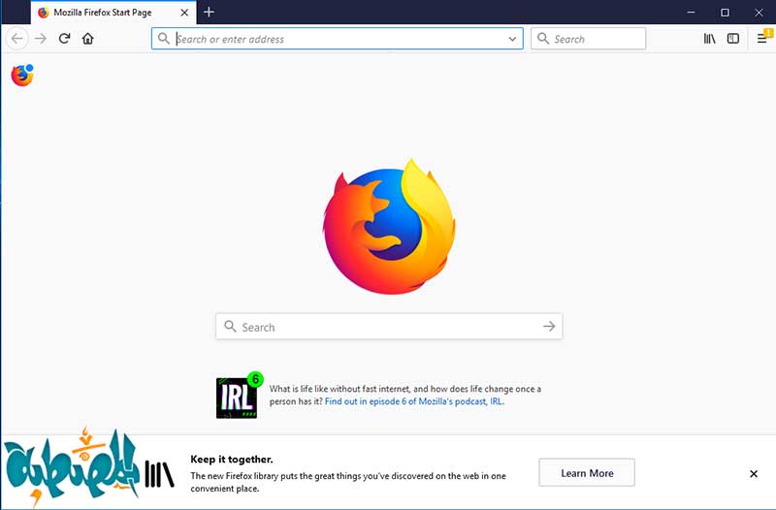The height and width of the screenshot is (510, 776).
Task: Click the IRL podcast thumbnail
Action: point(237,398)
